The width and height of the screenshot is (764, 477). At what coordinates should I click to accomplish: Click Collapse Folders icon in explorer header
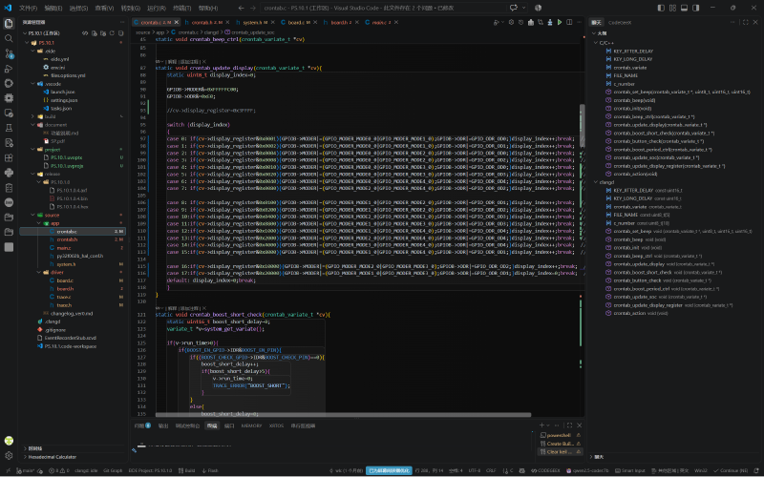pyautogui.click(x=120, y=33)
